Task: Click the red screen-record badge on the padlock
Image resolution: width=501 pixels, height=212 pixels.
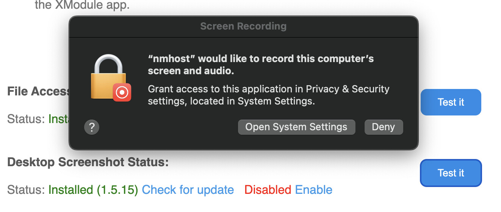Action: click(122, 92)
